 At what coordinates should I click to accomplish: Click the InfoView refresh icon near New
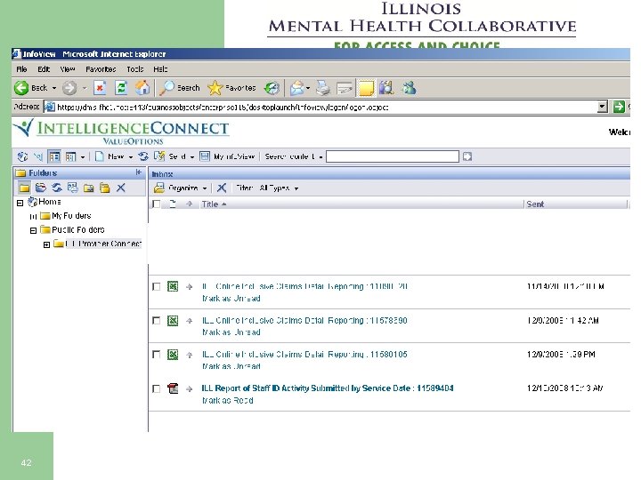[x=143, y=156]
